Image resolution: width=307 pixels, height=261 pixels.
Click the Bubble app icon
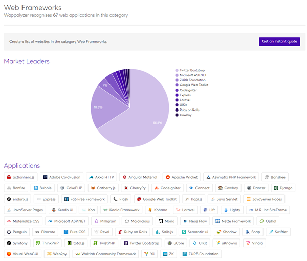(x=36, y=188)
